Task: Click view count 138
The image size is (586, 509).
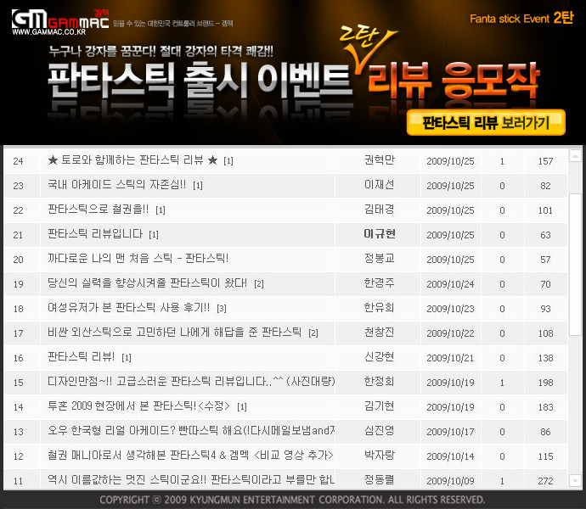Action: pos(545,358)
